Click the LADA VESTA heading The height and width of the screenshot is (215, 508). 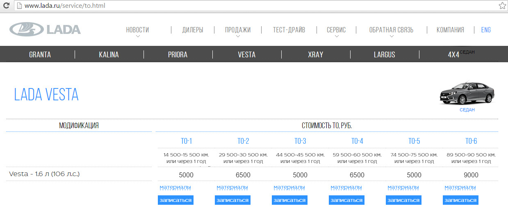[x=46, y=95]
